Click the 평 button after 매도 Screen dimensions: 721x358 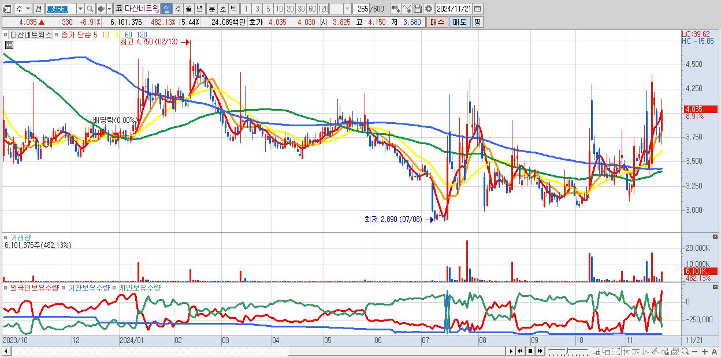(477, 22)
